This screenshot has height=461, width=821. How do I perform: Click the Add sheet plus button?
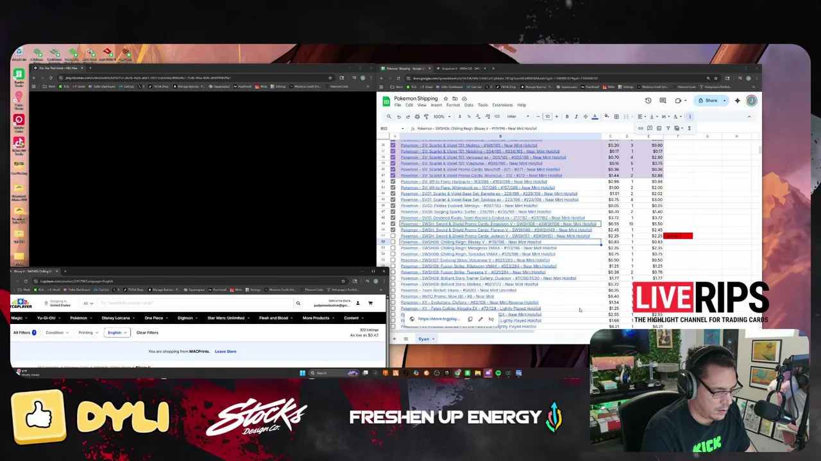[x=394, y=339]
